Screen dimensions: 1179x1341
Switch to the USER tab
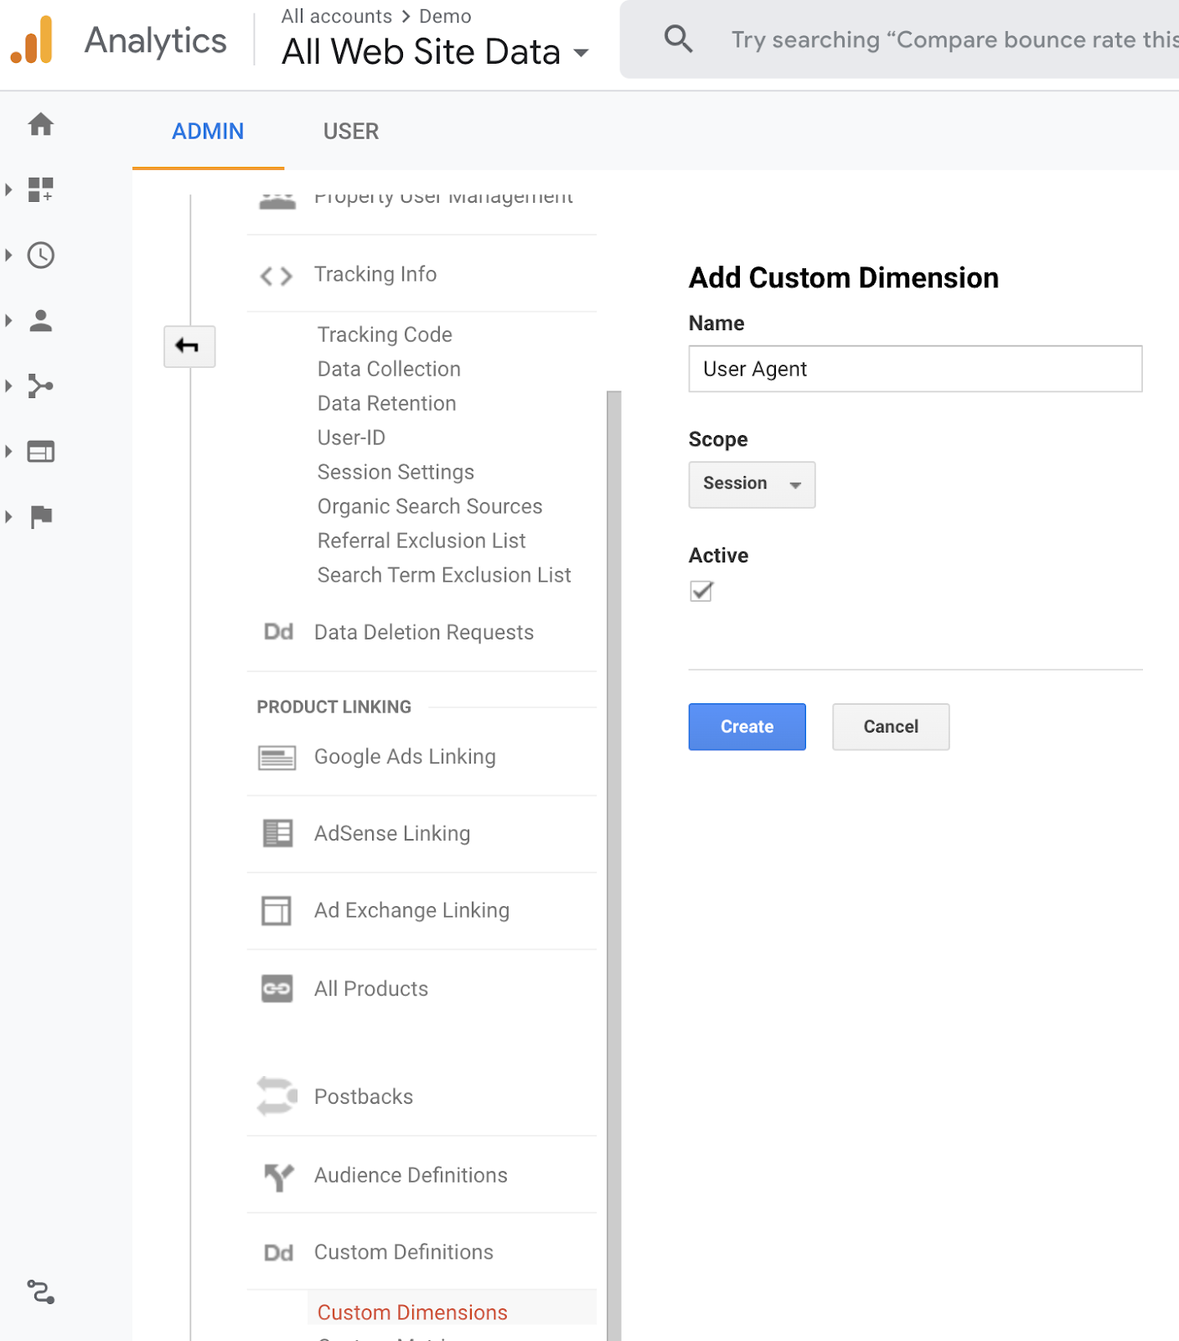(x=351, y=132)
